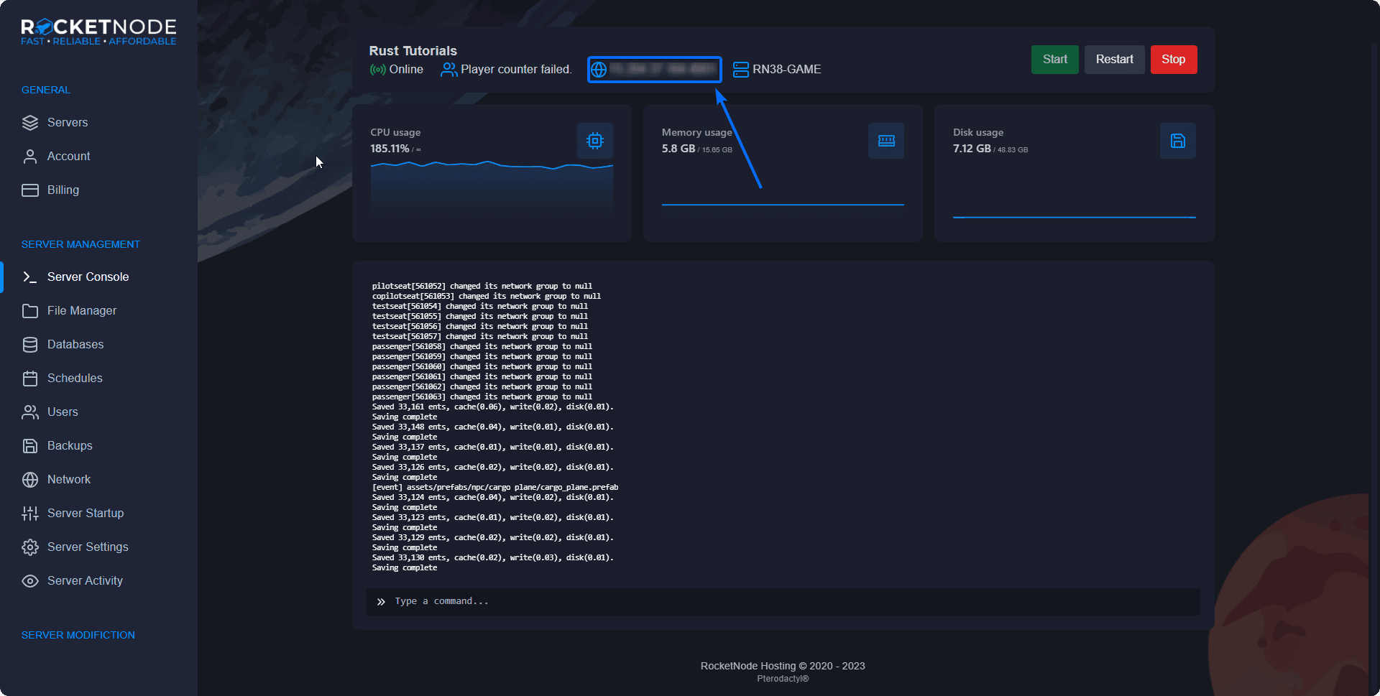The height and width of the screenshot is (696, 1380).
Task: Click the CPU chip icon
Action: point(594,141)
